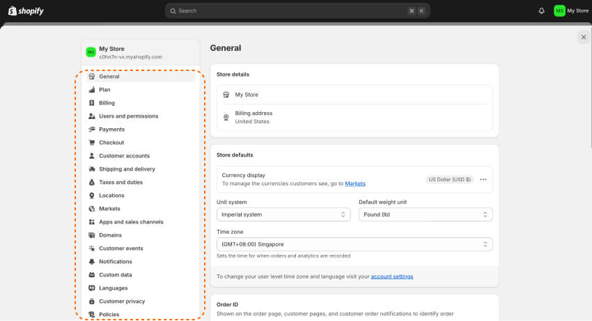Click the Languages sidebar icon

click(x=92, y=288)
